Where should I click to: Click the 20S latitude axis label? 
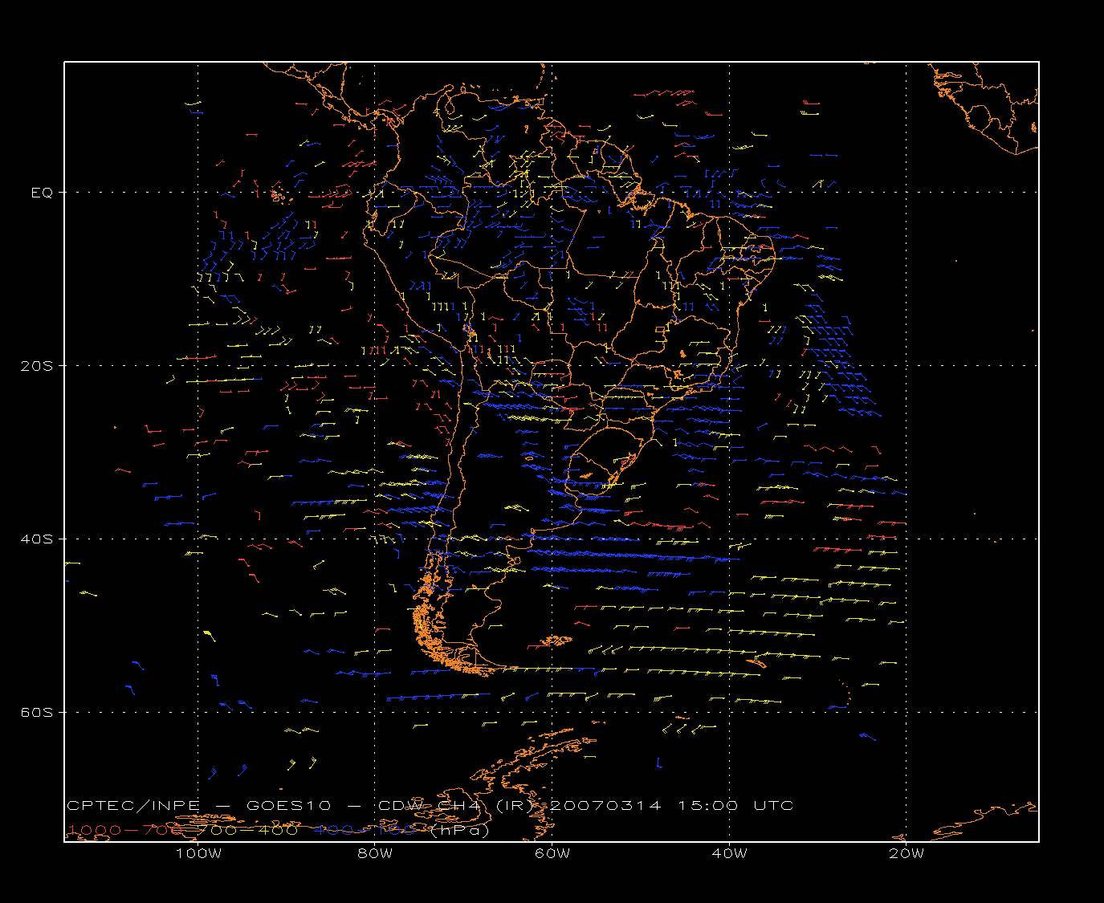point(37,365)
